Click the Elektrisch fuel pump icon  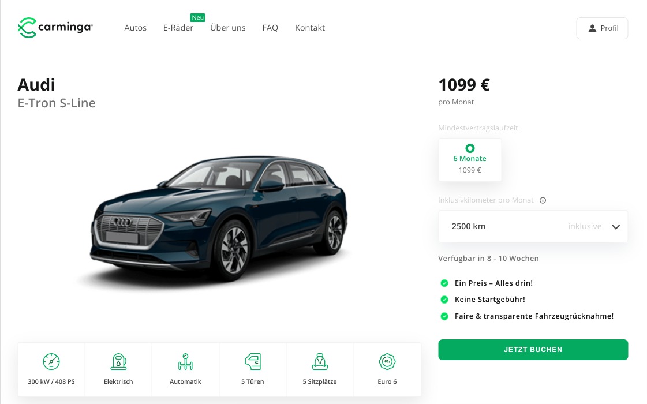click(x=118, y=361)
